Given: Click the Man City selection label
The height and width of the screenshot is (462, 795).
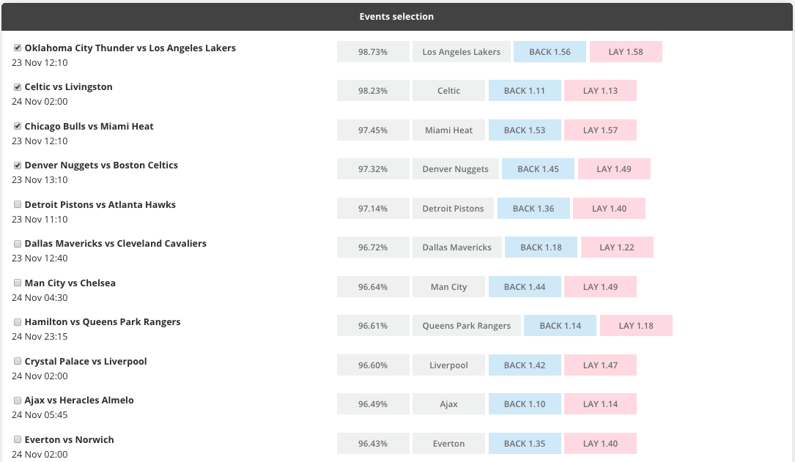Looking at the screenshot, I should (448, 287).
